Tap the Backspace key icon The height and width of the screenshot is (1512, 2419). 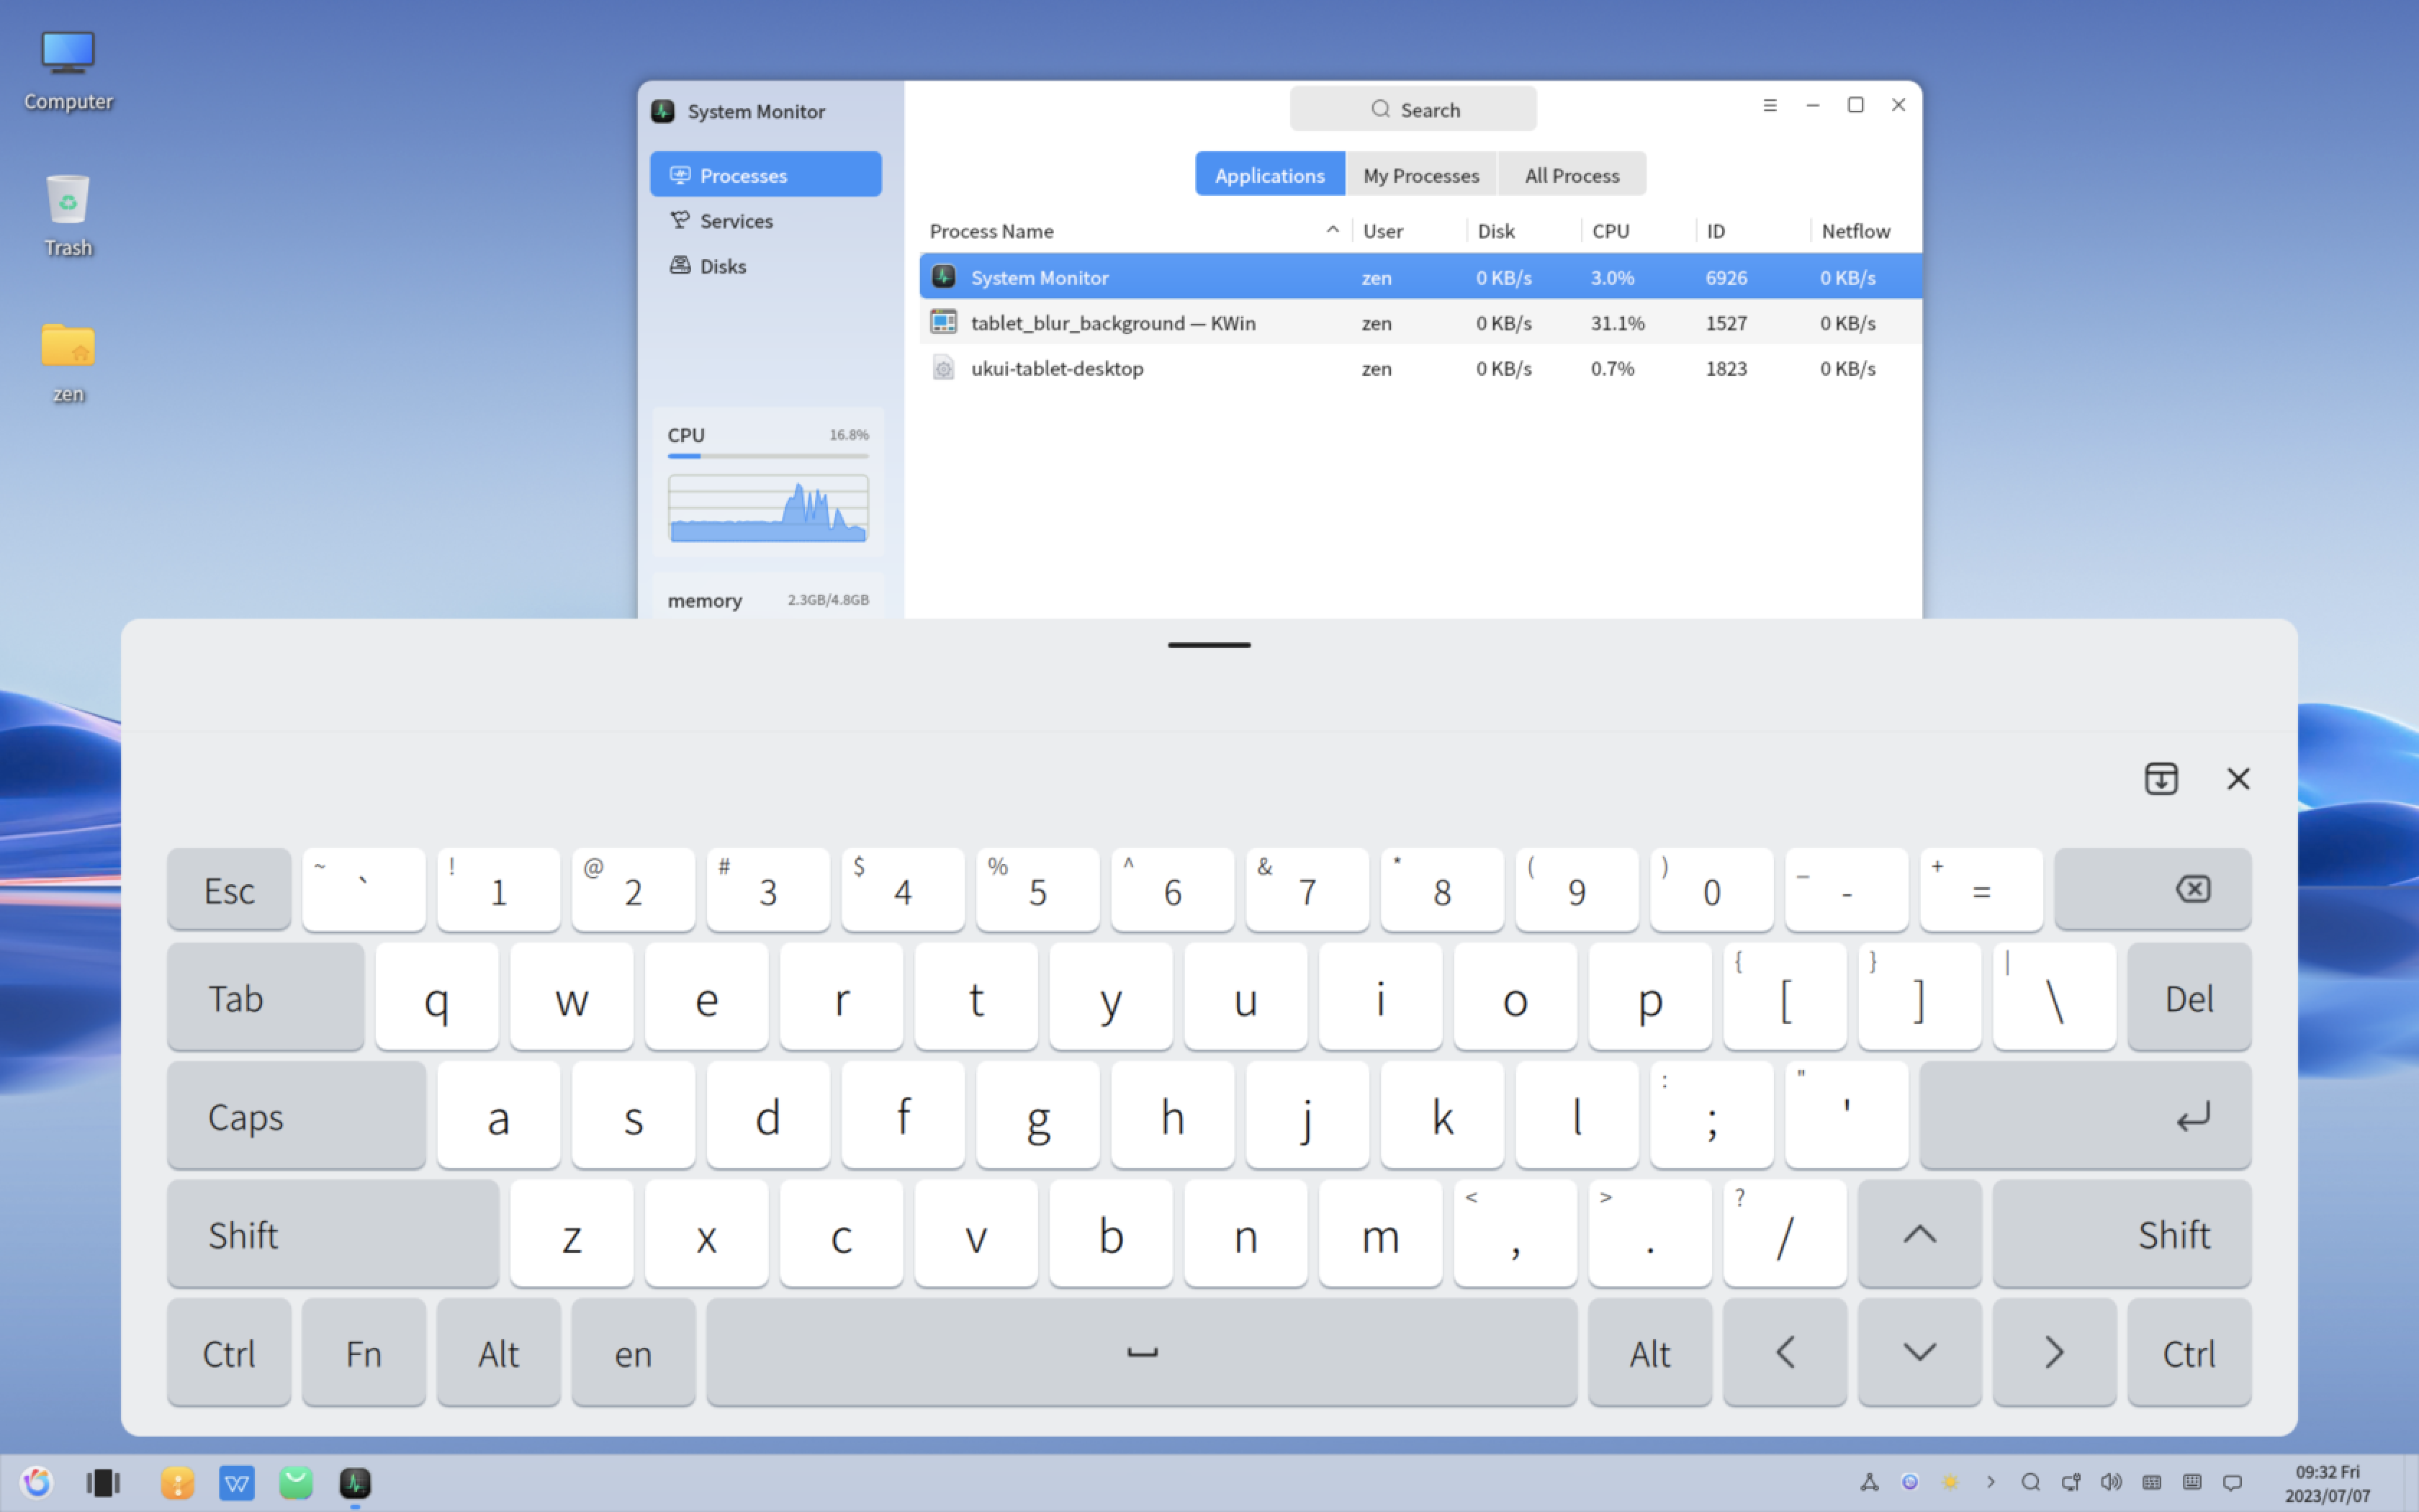pyautogui.click(x=2152, y=889)
